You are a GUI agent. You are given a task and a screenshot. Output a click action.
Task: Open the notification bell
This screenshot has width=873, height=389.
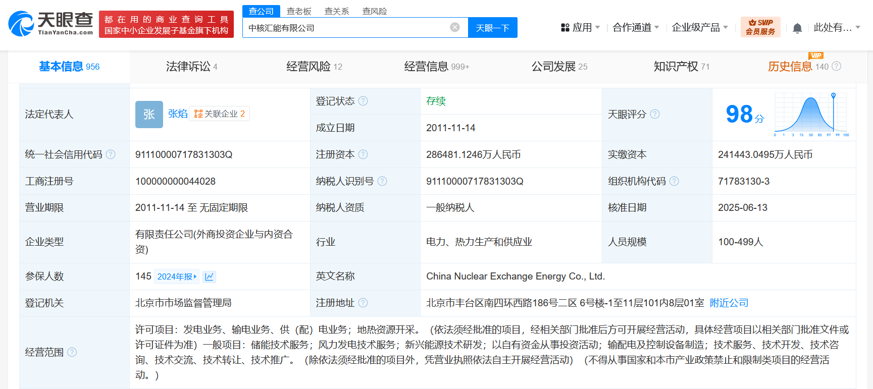coord(797,28)
